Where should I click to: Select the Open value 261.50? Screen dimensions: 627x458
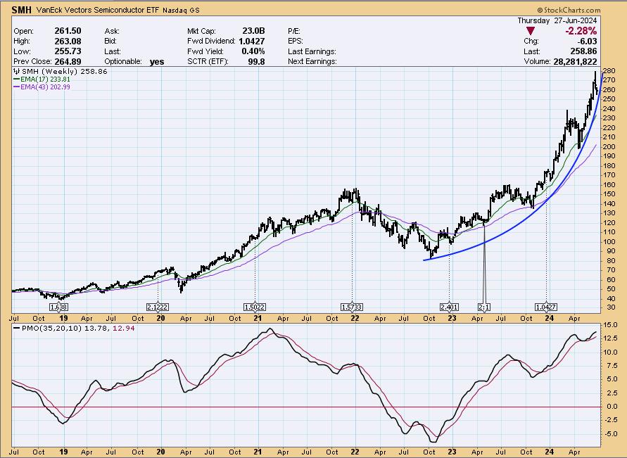coord(68,31)
